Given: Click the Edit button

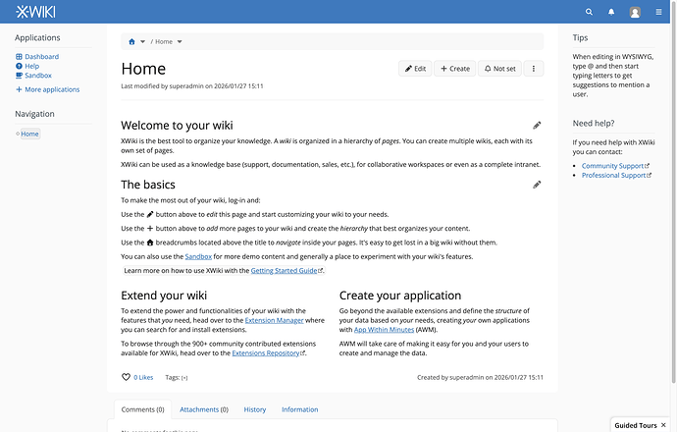Looking at the screenshot, I should point(415,69).
